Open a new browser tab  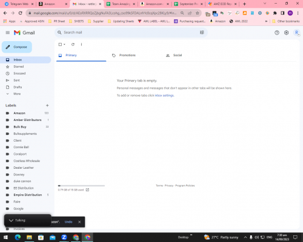coord(244,4)
